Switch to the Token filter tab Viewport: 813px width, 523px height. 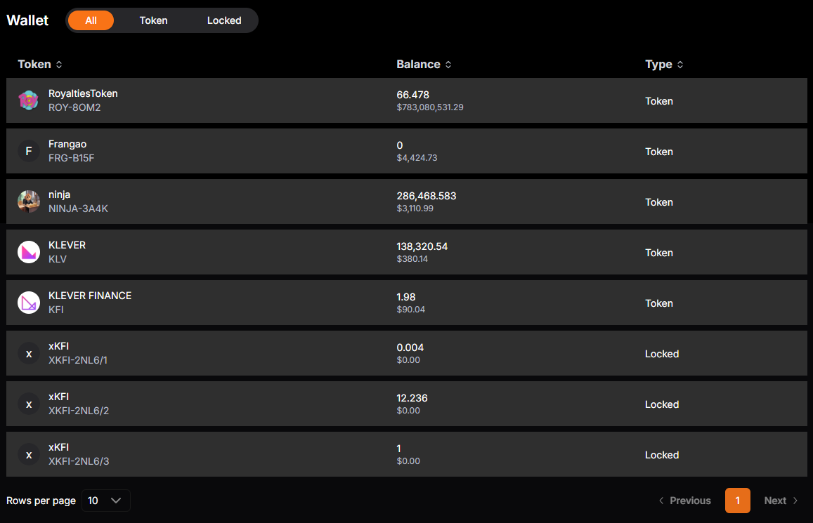tap(153, 20)
